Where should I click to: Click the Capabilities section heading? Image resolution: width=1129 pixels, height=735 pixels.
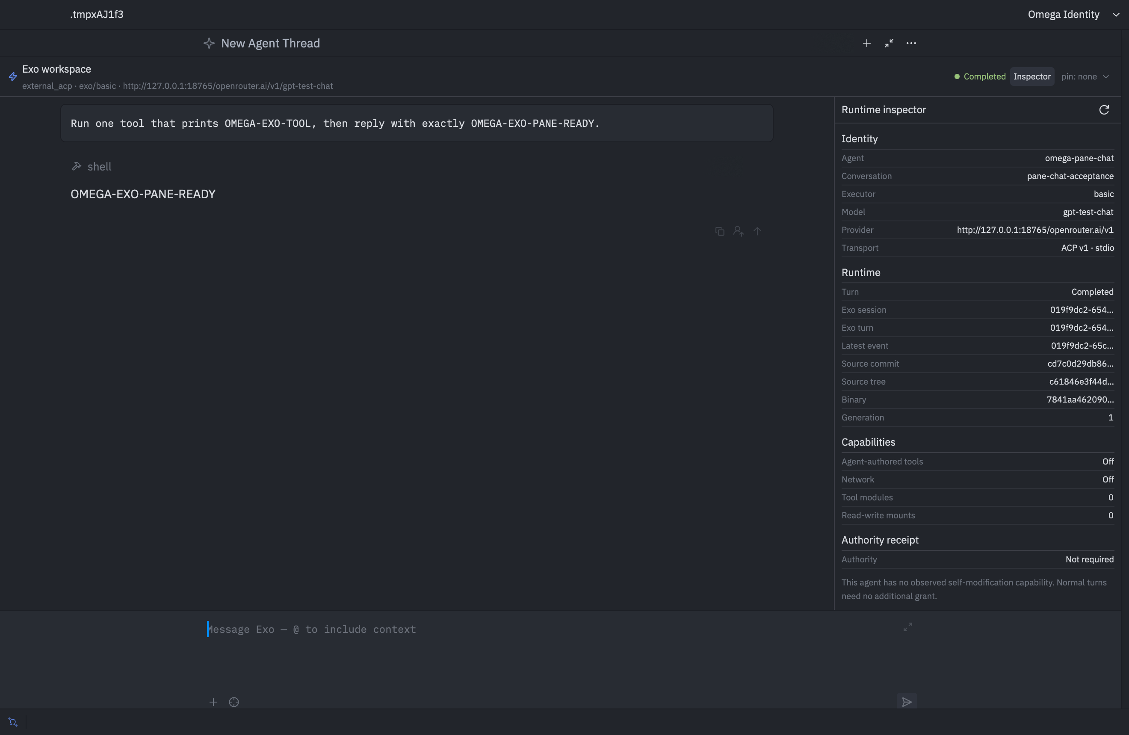(x=868, y=442)
